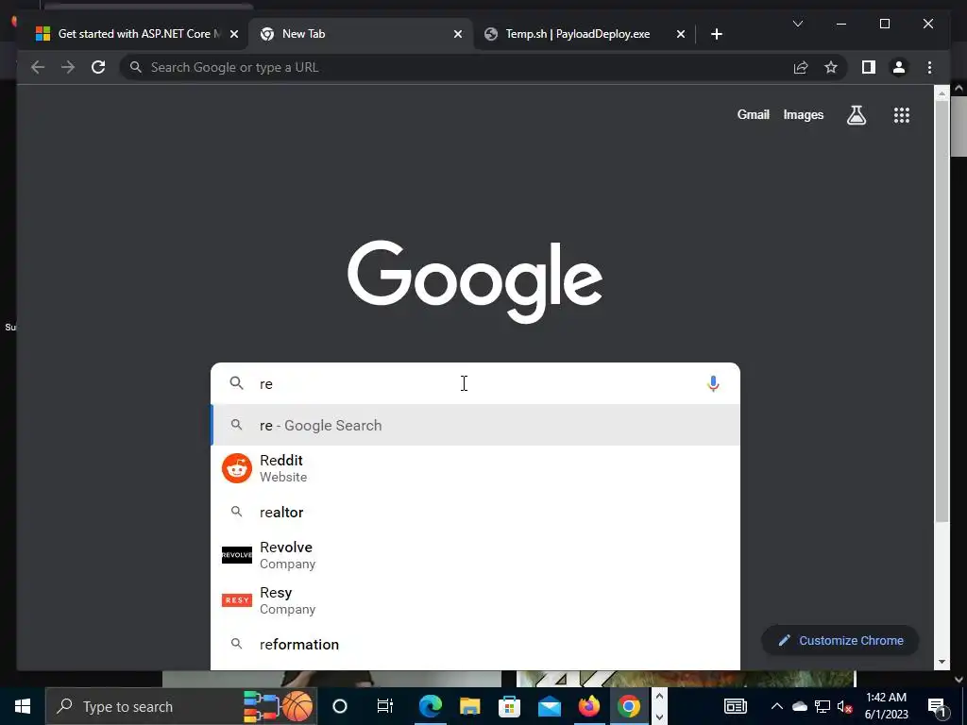Open News and interests taskbar icon

pos(735,706)
